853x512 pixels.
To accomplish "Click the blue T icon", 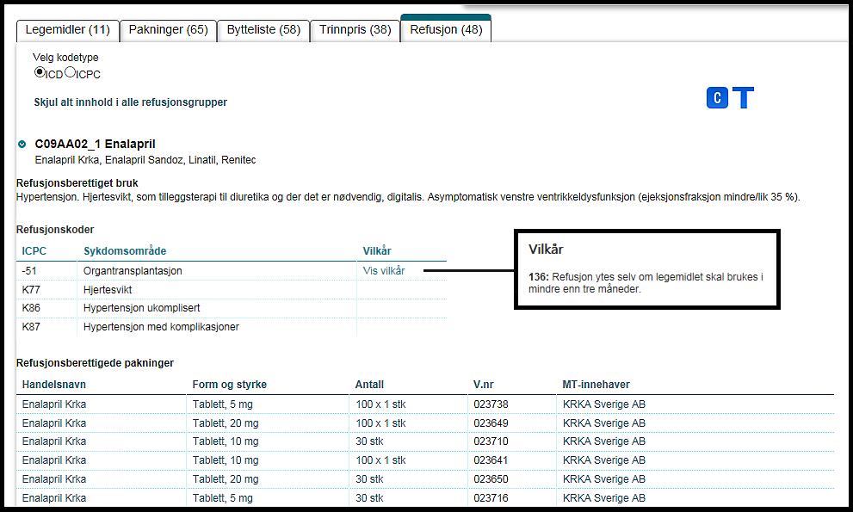I will [x=743, y=98].
